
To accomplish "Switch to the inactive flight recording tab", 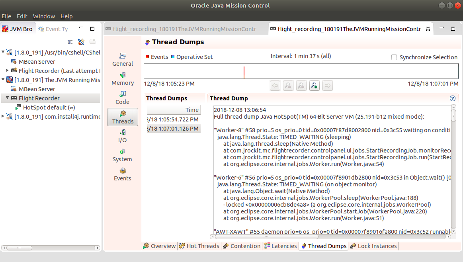I will (181, 29).
